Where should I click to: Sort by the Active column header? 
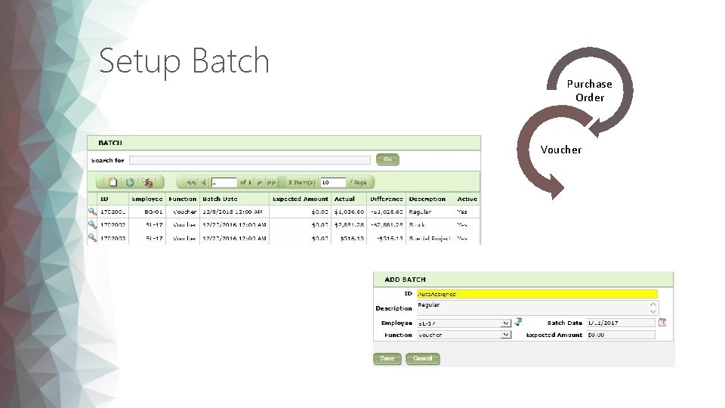coord(467,199)
